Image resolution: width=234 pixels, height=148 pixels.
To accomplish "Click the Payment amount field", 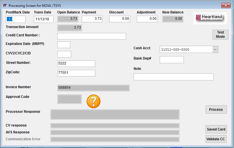I will coord(92,19).
